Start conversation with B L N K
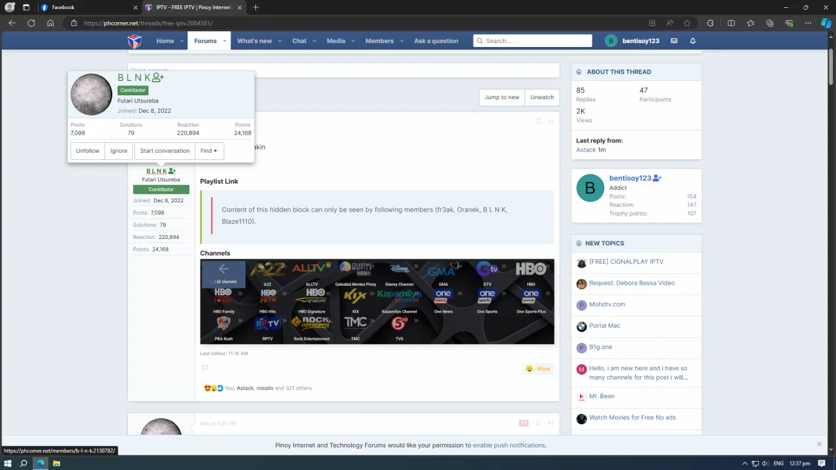This screenshot has height=470, width=836. coord(165,151)
